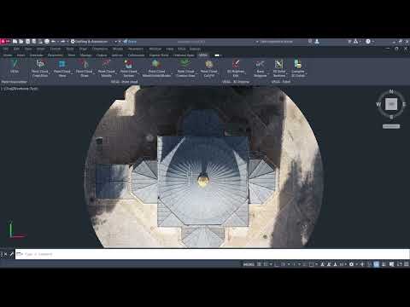Click the Point Cloud Slice ribbon icon

pos(61,64)
